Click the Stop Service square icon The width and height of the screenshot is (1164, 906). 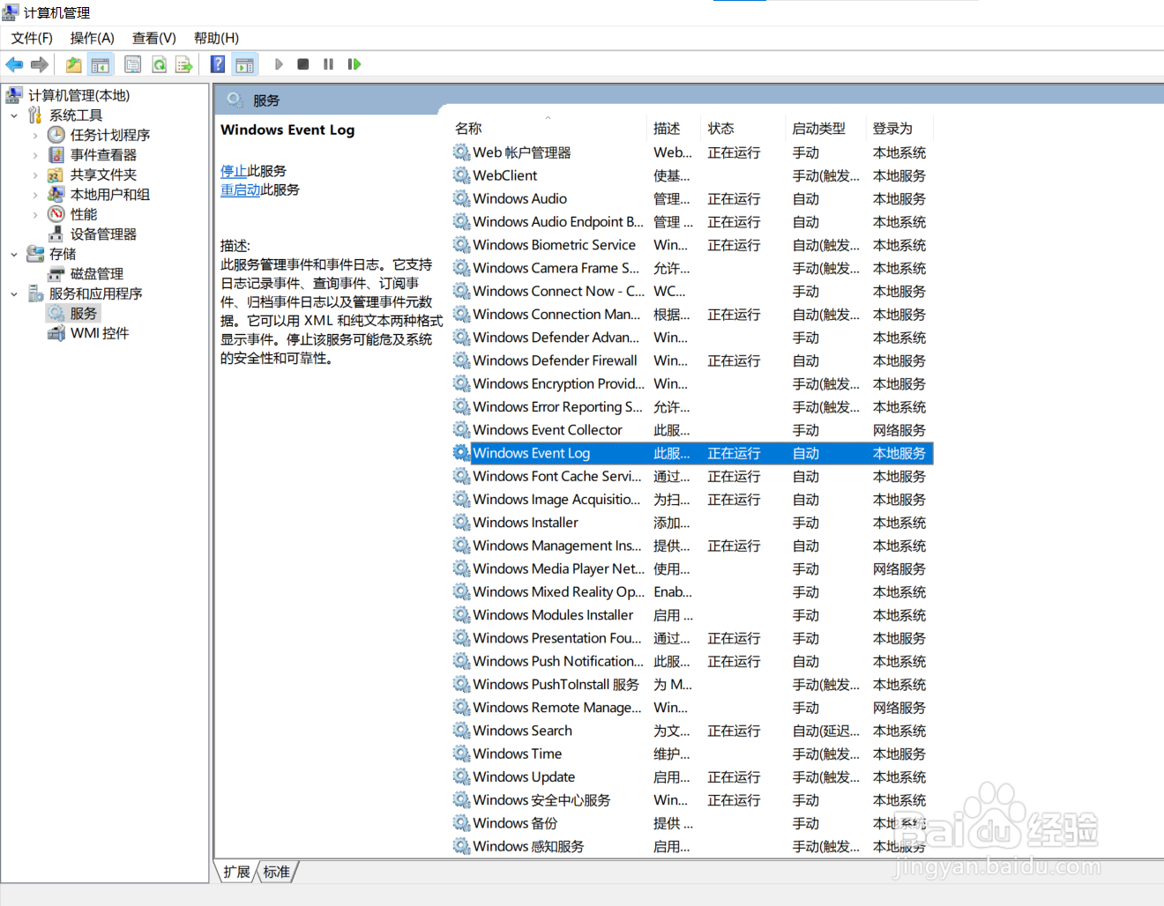coord(303,64)
